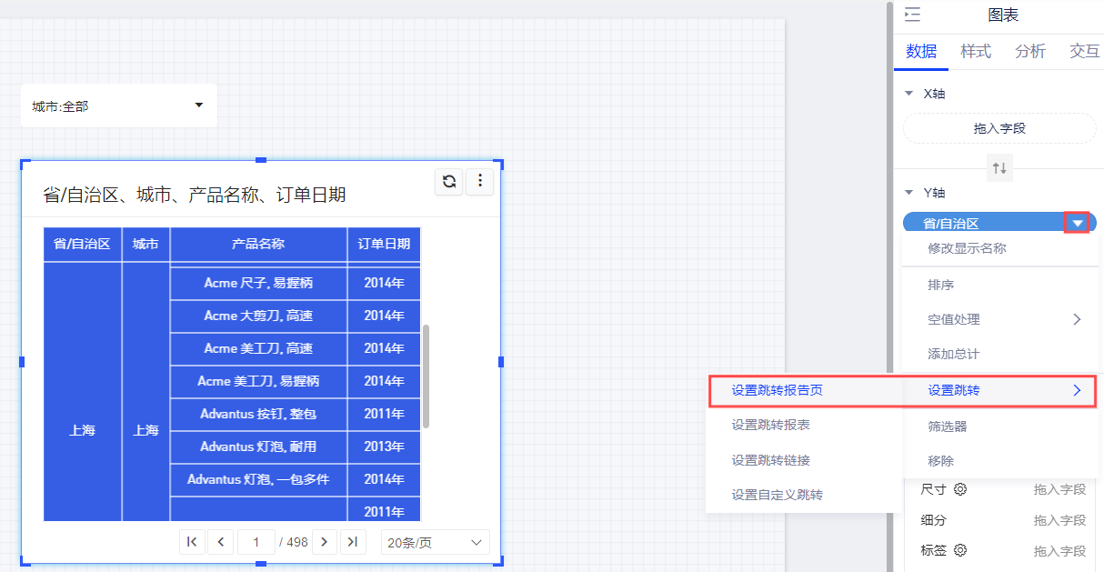Click the swap axes arrows icon
1104x572 pixels.
999,168
